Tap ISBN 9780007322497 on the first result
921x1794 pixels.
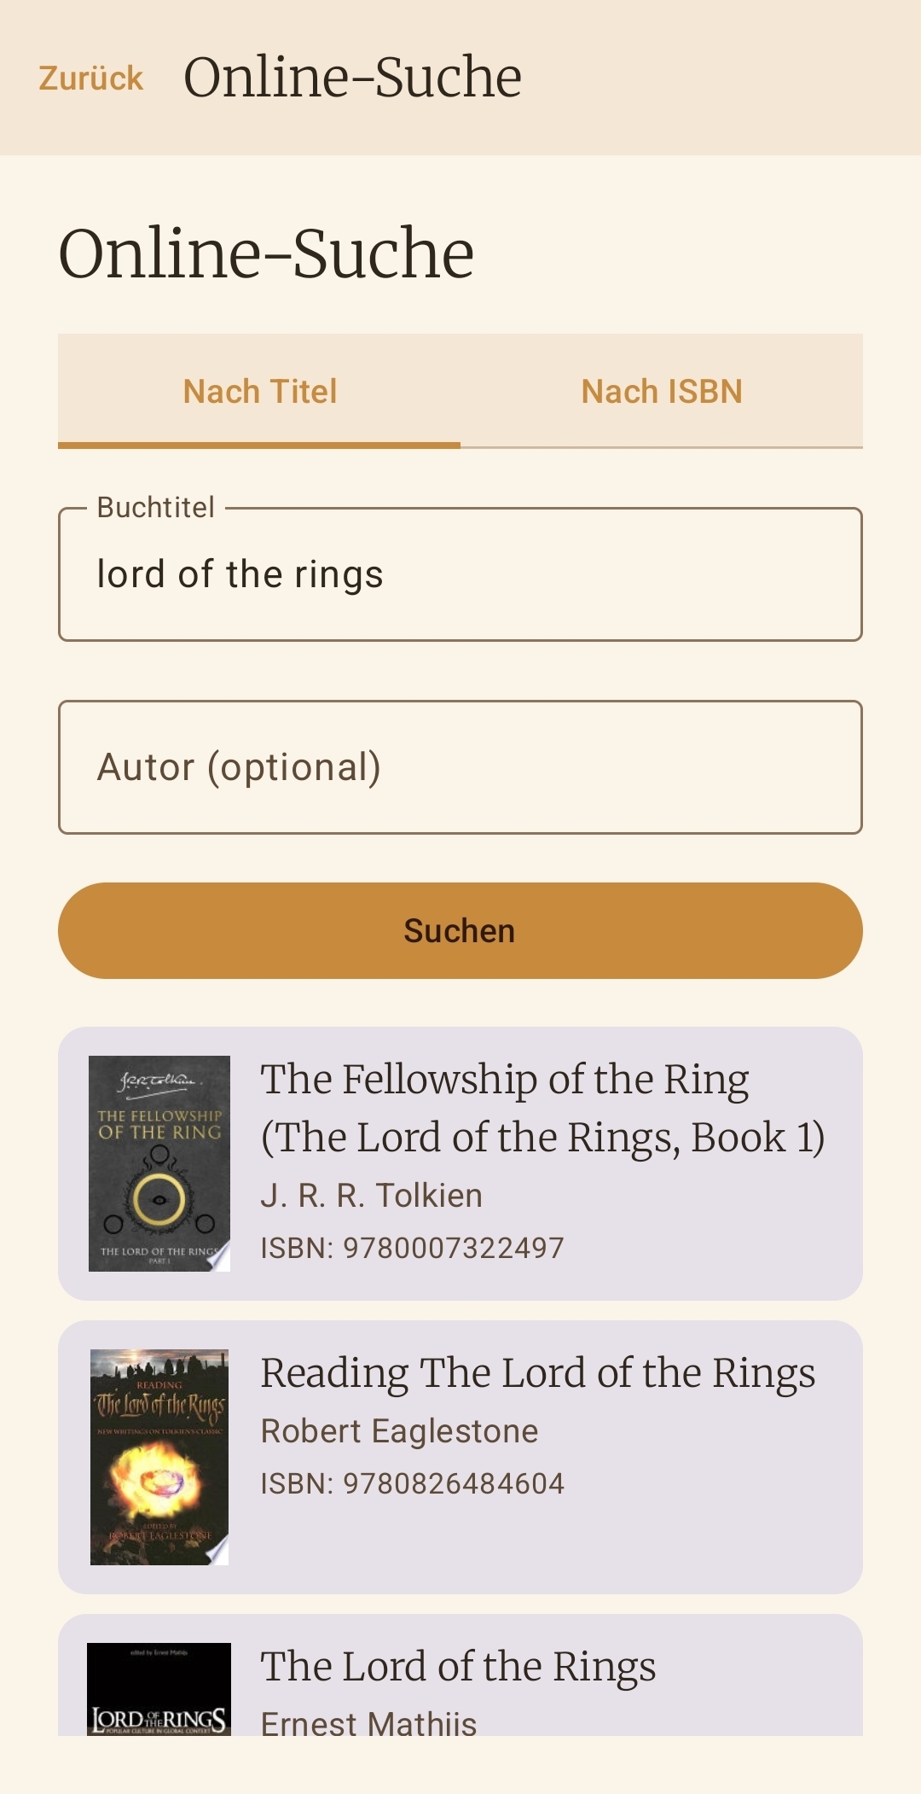pyautogui.click(x=412, y=1247)
